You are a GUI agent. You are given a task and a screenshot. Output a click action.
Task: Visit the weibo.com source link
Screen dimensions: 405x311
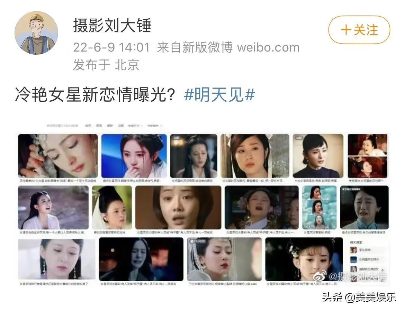[x=268, y=47]
